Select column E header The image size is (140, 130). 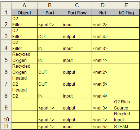pos(126,5)
